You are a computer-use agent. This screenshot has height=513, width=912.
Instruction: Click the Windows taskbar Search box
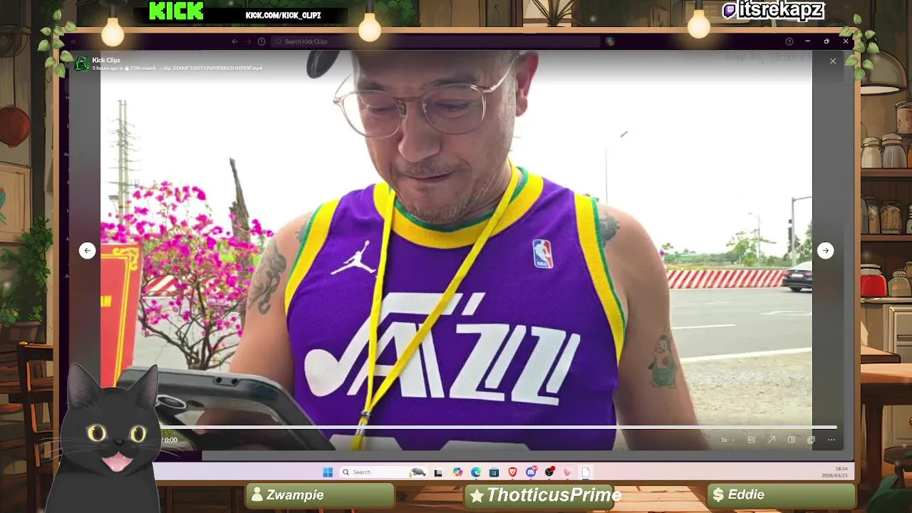point(383,472)
